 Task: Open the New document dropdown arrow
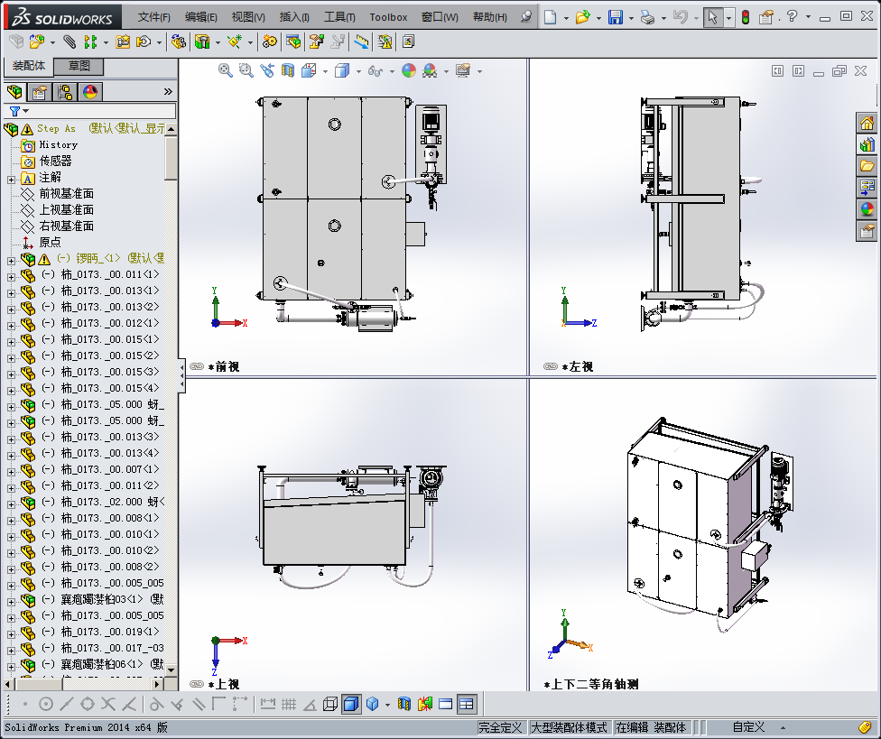pyautogui.click(x=566, y=18)
